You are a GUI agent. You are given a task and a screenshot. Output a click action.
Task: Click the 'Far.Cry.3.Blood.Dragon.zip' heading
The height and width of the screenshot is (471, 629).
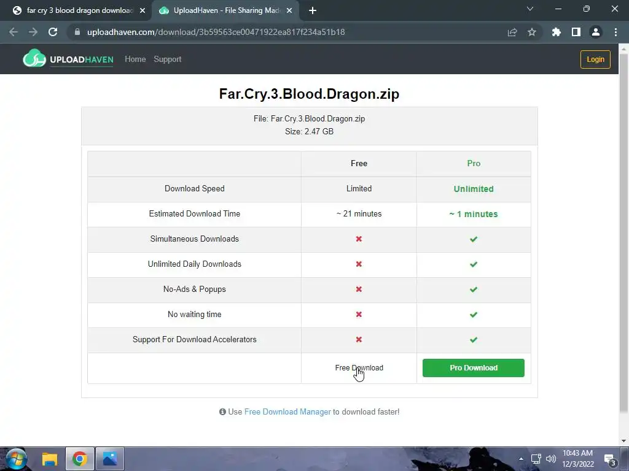point(310,94)
